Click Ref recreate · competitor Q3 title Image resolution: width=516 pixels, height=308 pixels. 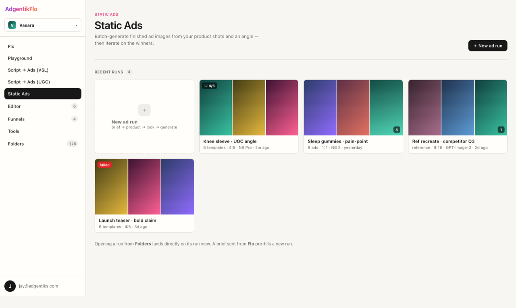click(443, 142)
